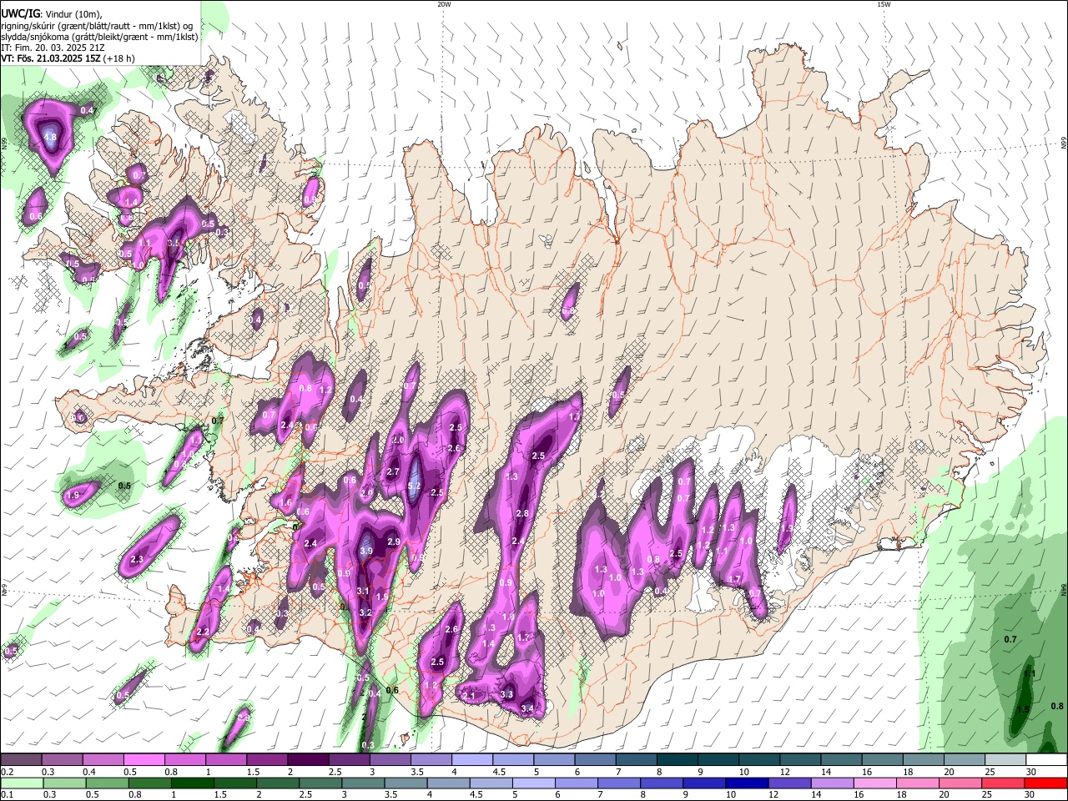This screenshot has height=801, width=1068.
Task: Click the dark teal snow swatch between 8 and 9
Action: (676, 759)
